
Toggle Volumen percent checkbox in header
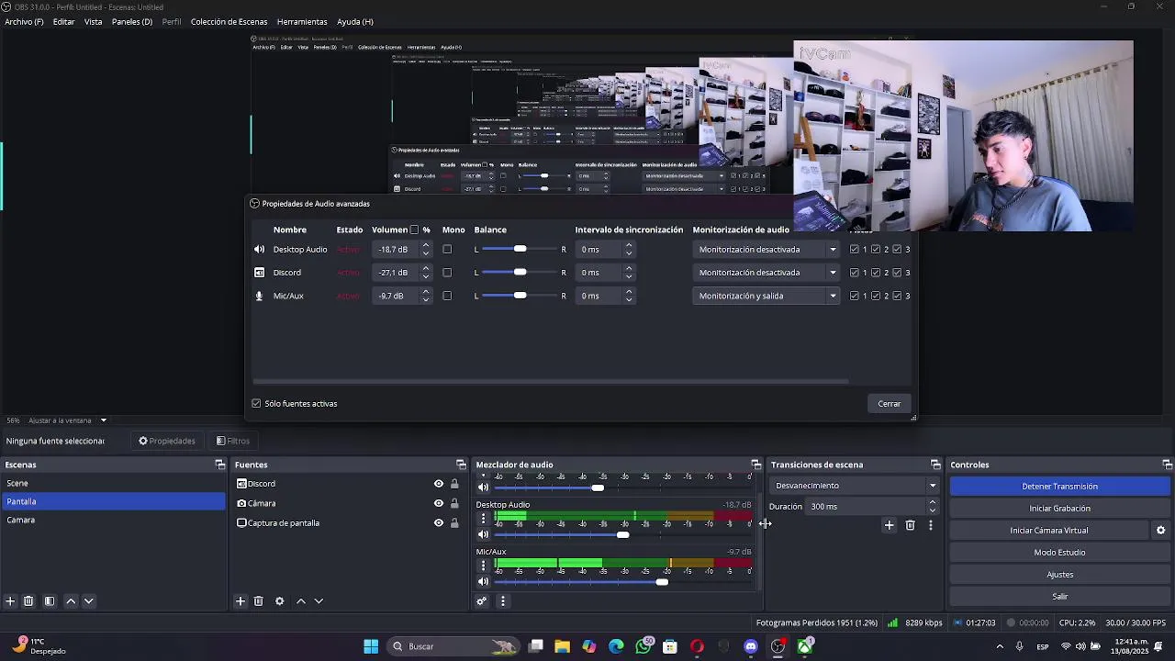tap(414, 230)
